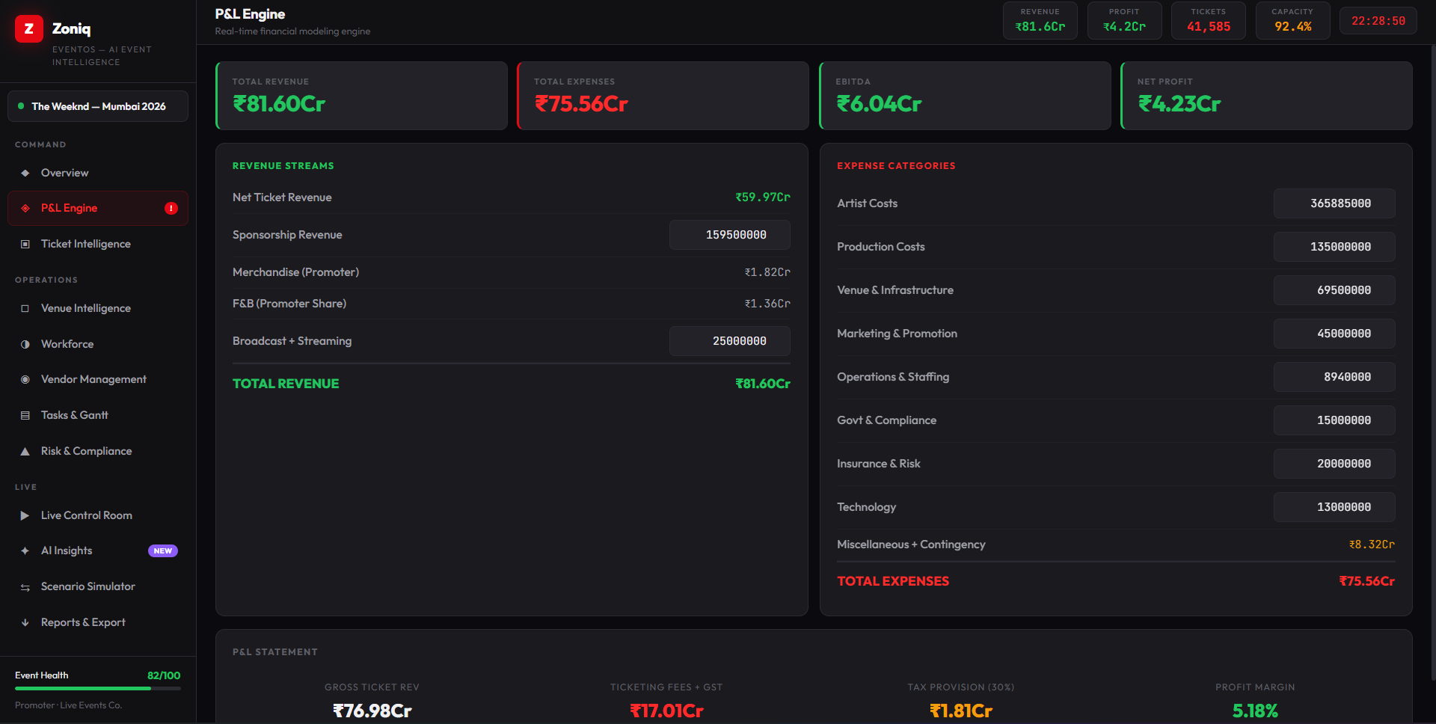1436x724 pixels.
Task: Open the event selector The Weeknd — Mumbai 2026
Action: [98, 106]
